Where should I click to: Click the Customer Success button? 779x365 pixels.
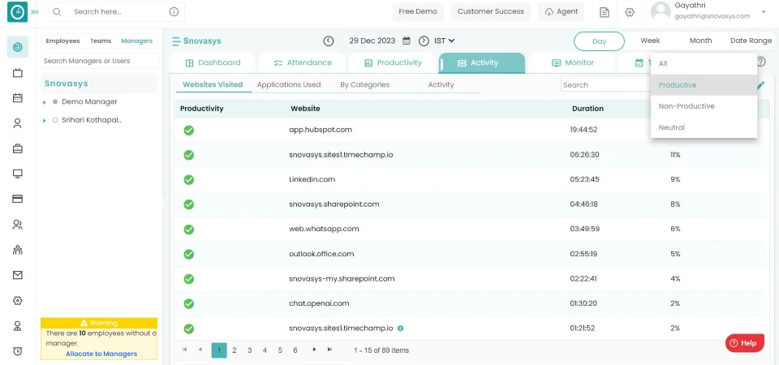[x=490, y=11]
